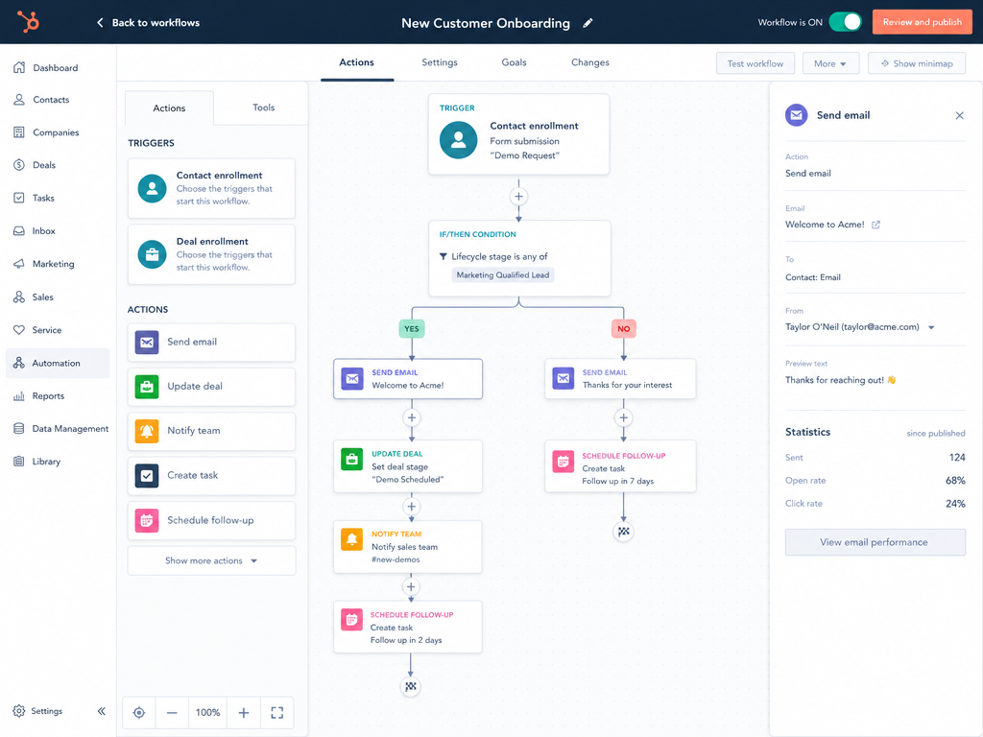983x737 pixels.
Task: Toggle Workflow is ON switch
Action: tap(845, 22)
